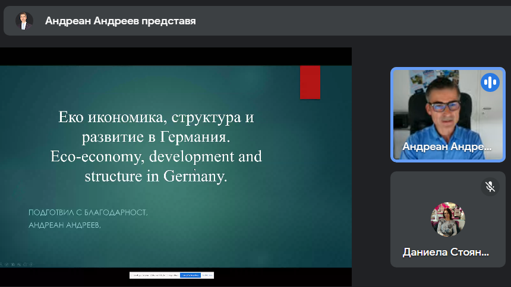Viewport: 511px width, 287px height.
Task: Click the presenter's avatar in the top banner
Action: tap(24, 21)
